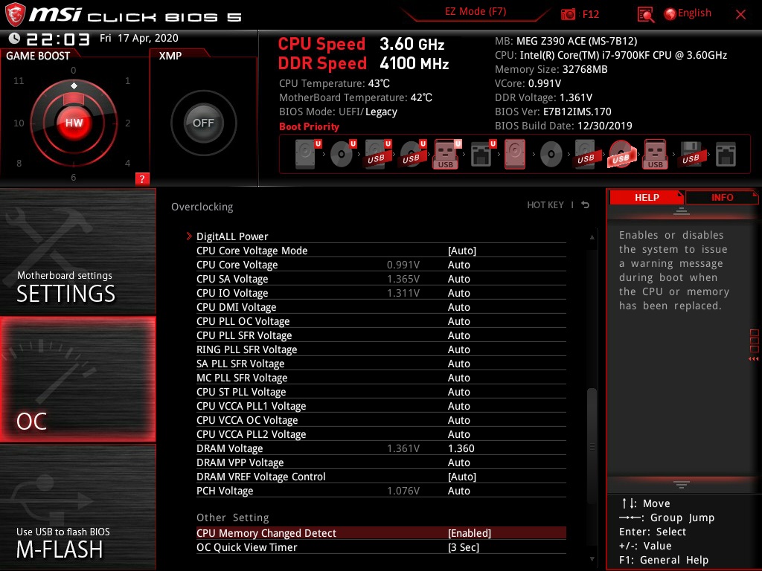Select the highlighted legacy USB CD boot icon
The width and height of the screenshot is (762, 571).
coord(621,155)
